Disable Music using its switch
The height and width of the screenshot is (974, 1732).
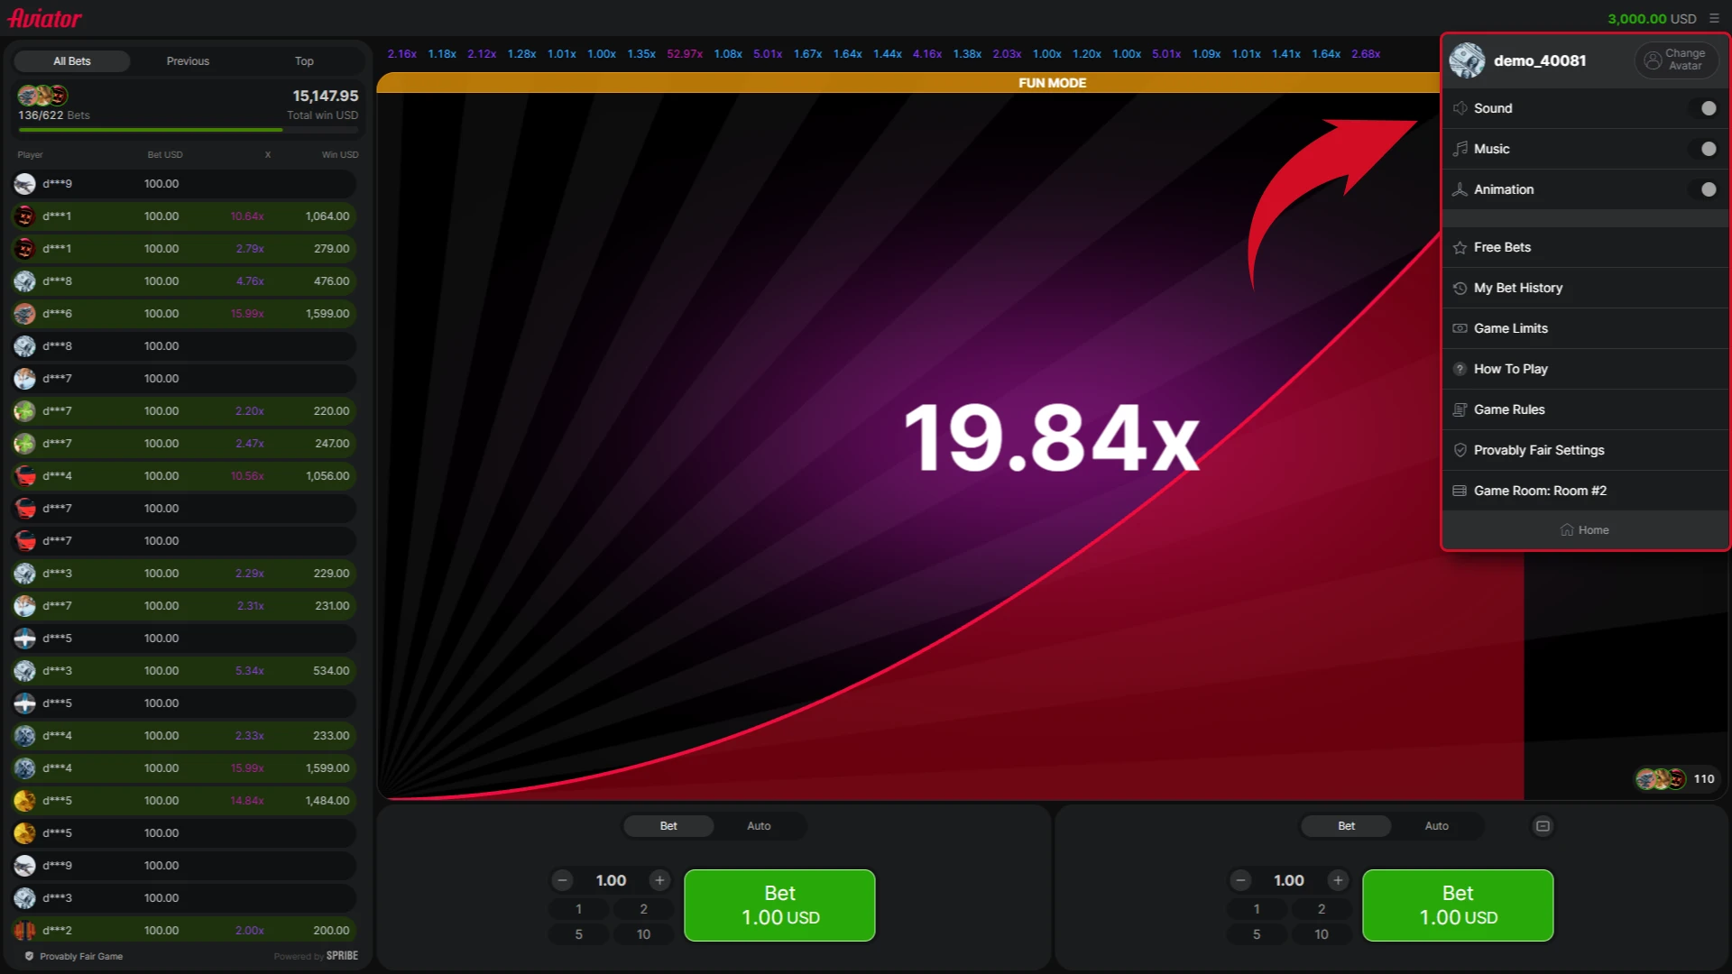[x=1706, y=148]
